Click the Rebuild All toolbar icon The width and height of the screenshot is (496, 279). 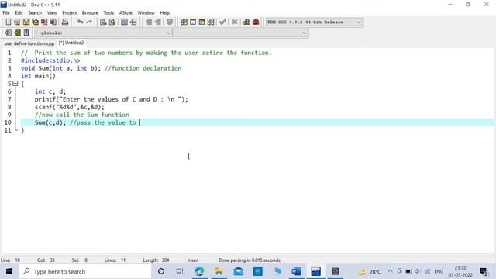click(x=211, y=22)
